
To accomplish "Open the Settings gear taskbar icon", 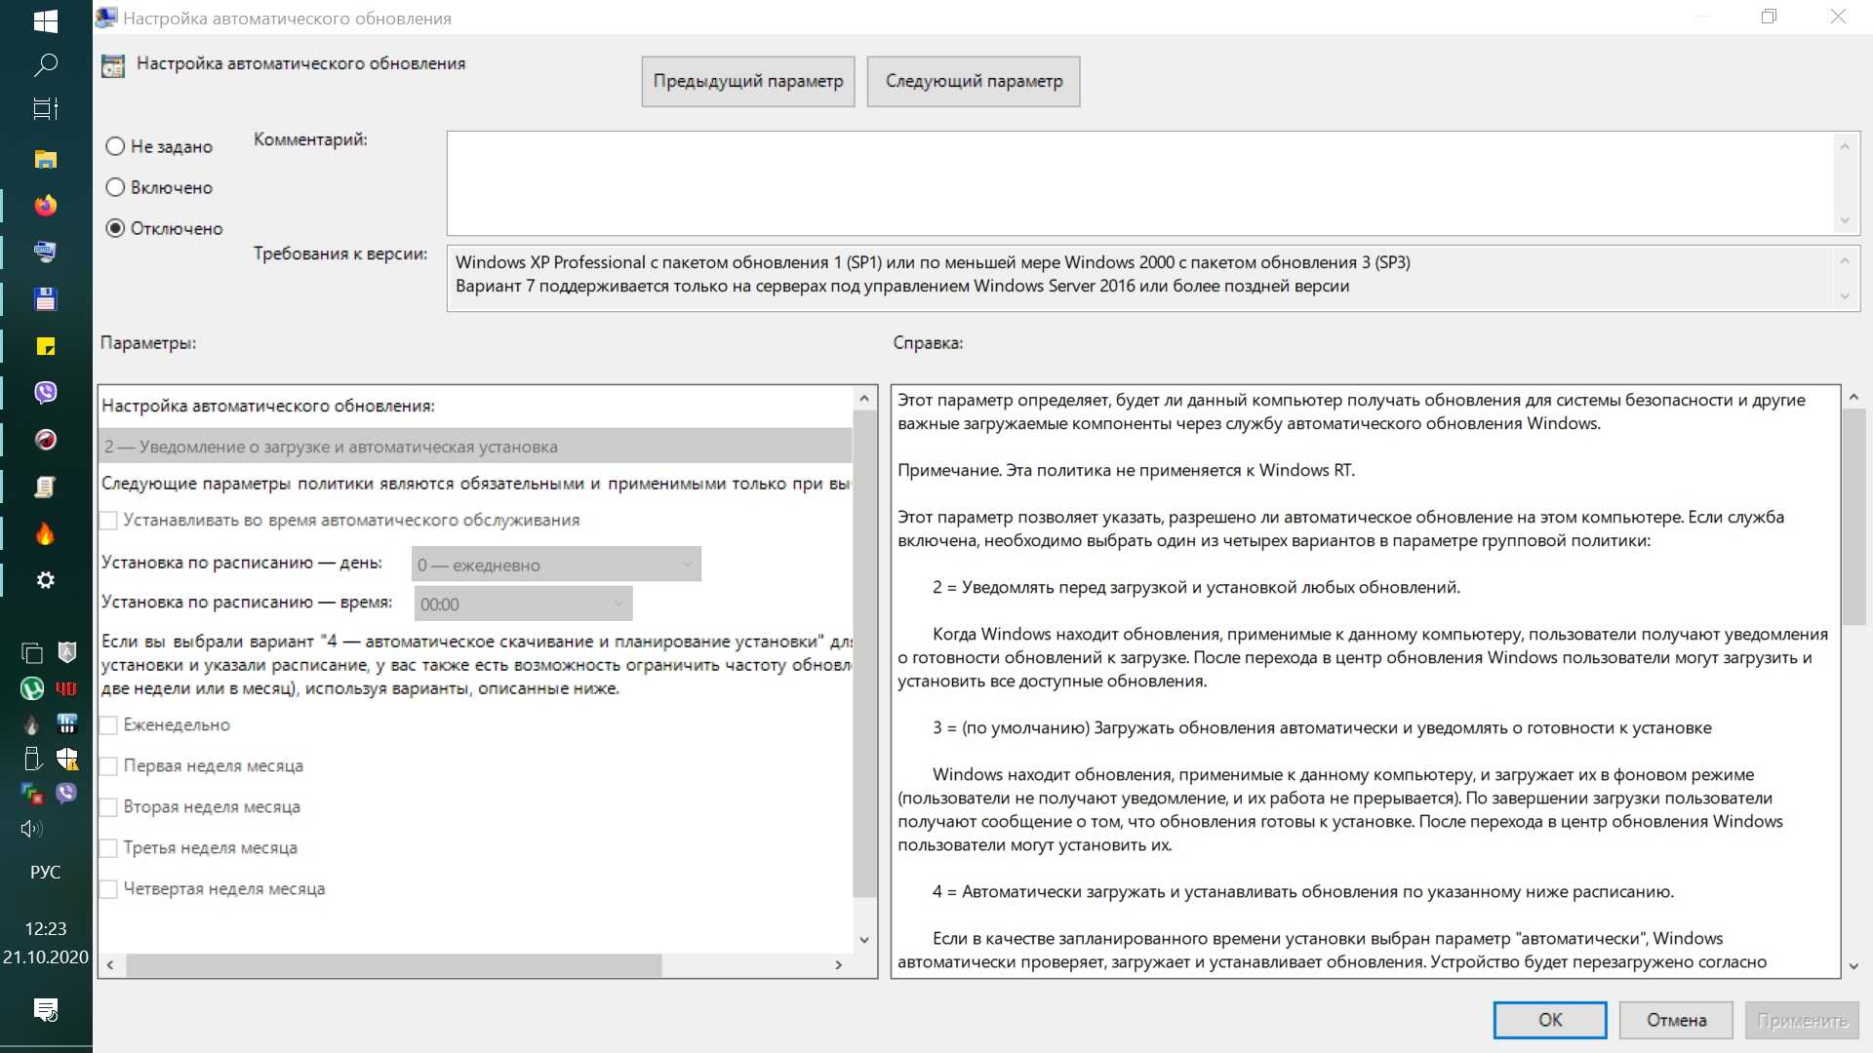I will [x=45, y=580].
